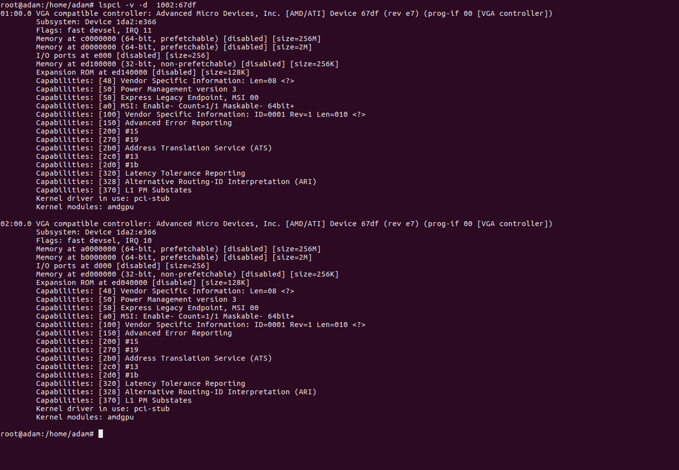Click Expansion ROM at ed040000 line
This screenshot has width=679, height=470.
pos(143,282)
